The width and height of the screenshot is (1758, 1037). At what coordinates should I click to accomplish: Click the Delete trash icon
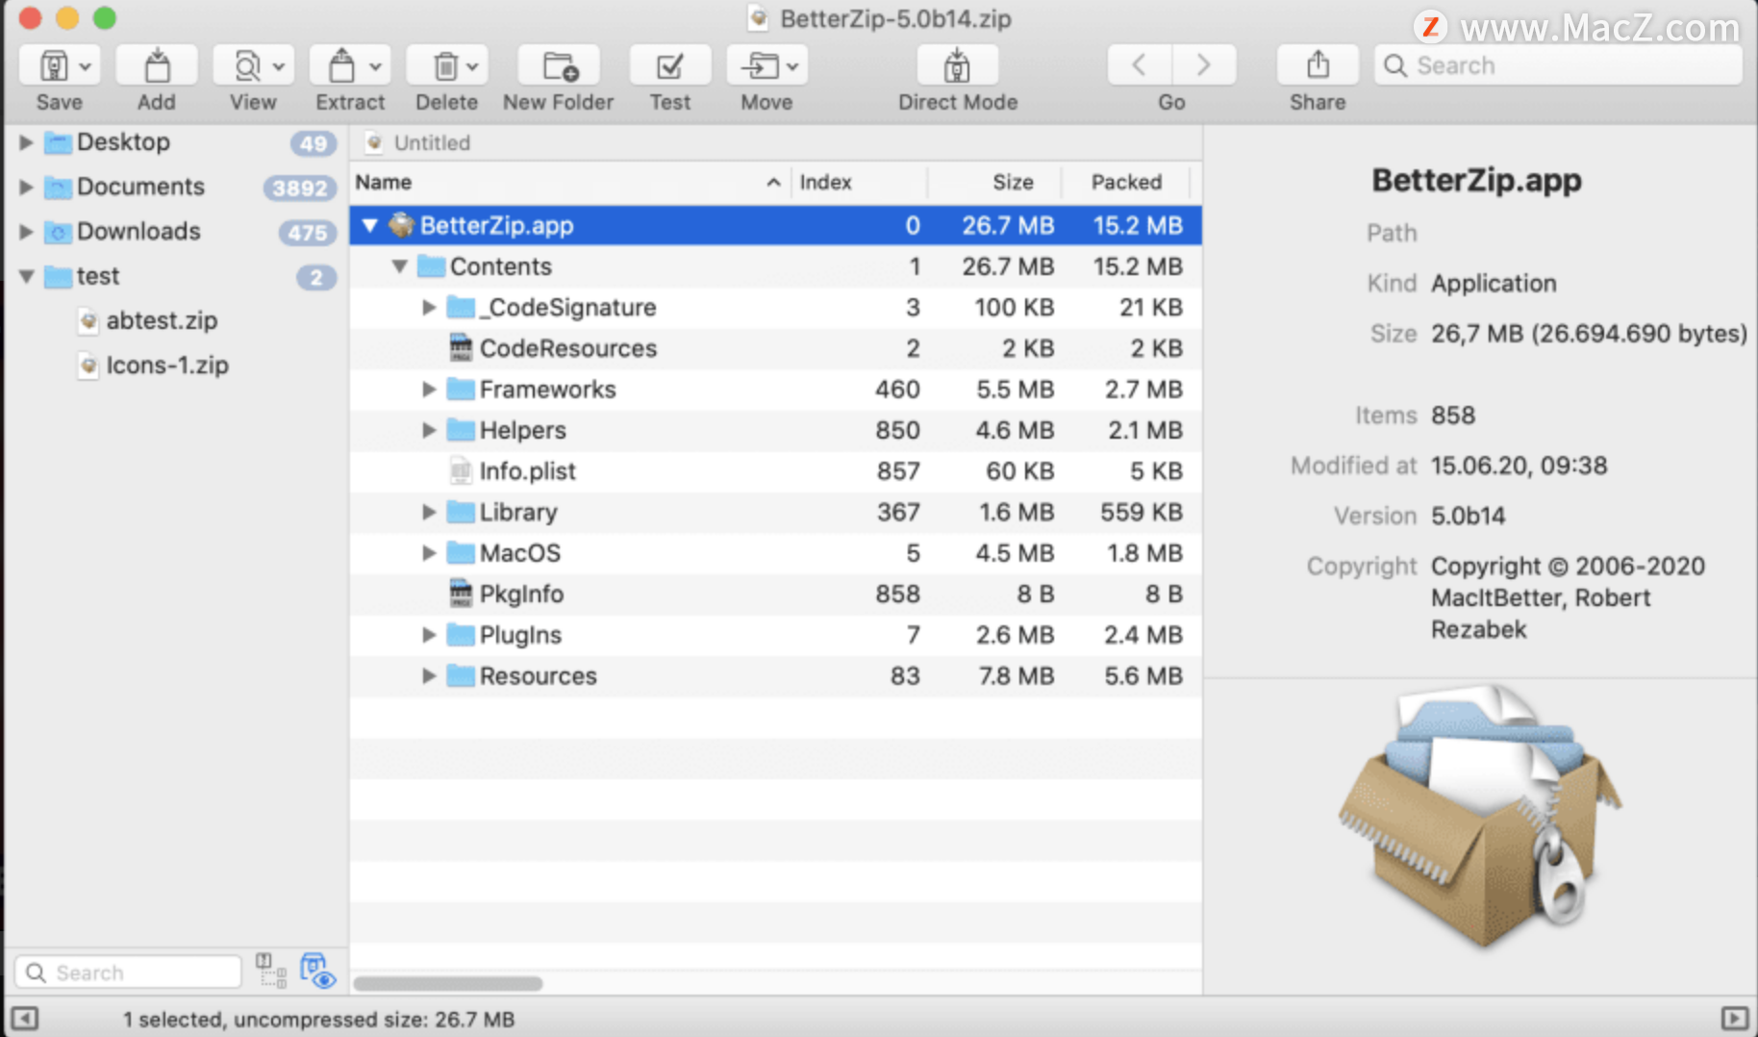point(445,66)
